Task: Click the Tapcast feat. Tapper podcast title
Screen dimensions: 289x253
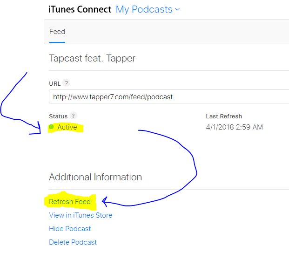Action: tap(92, 58)
